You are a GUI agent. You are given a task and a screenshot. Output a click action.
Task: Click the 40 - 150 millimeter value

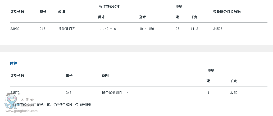pyautogui.click(x=147, y=29)
